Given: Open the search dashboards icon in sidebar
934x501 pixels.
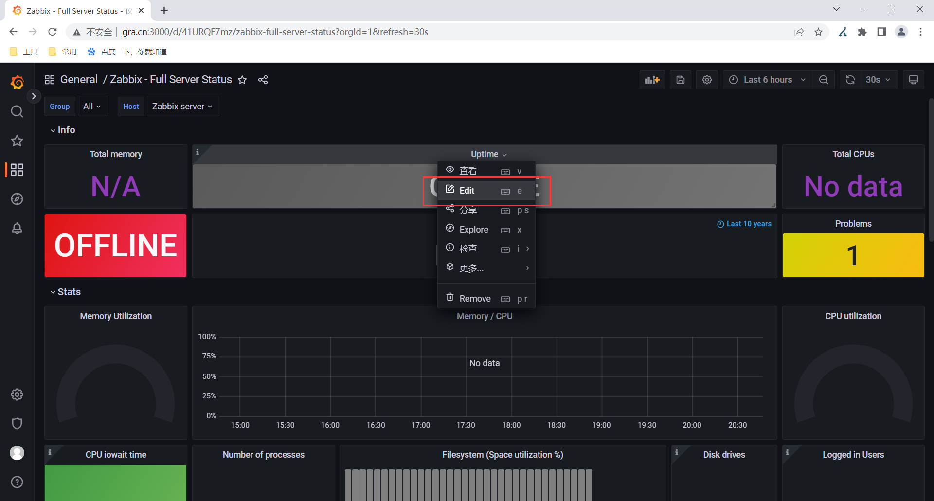Looking at the screenshot, I should (17, 111).
